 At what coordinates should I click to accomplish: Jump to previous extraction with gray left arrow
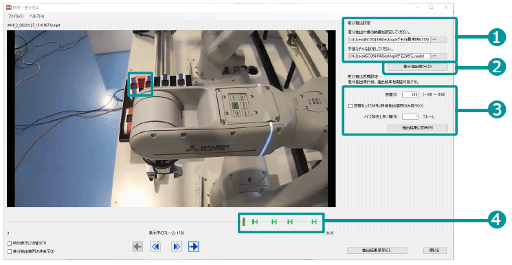pyautogui.click(x=138, y=246)
